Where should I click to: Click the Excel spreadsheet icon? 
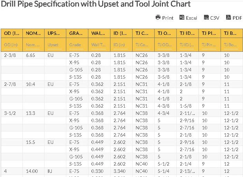tap(182, 18)
